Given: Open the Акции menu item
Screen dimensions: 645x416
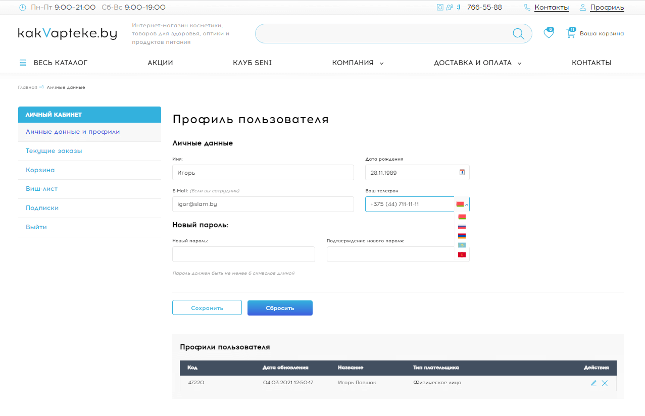Looking at the screenshot, I should click(x=160, y=63).
